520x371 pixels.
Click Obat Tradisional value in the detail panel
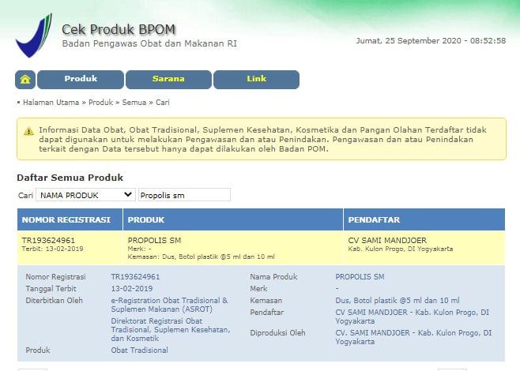[x=139, y=350]
